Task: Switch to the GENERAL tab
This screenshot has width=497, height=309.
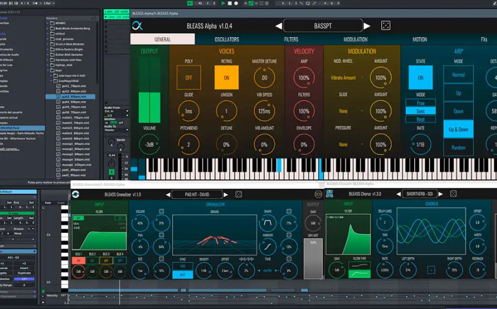Action: click(163, 39)
